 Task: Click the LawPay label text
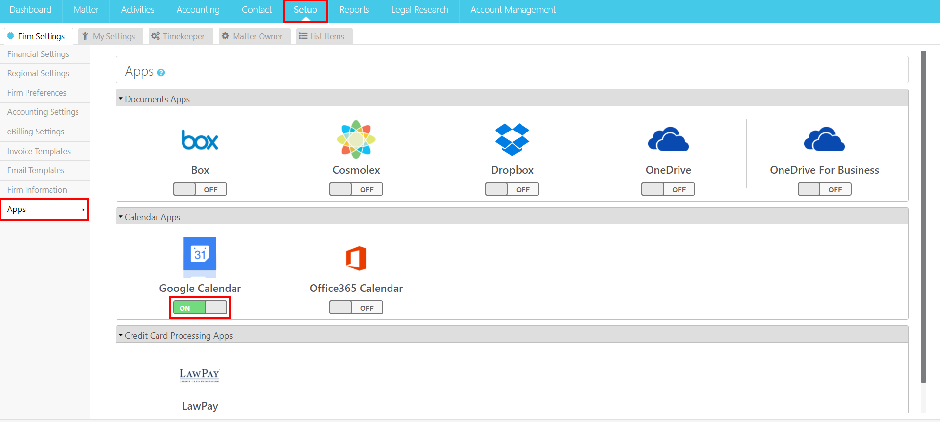pyautogui.click(x=200, y=406)
